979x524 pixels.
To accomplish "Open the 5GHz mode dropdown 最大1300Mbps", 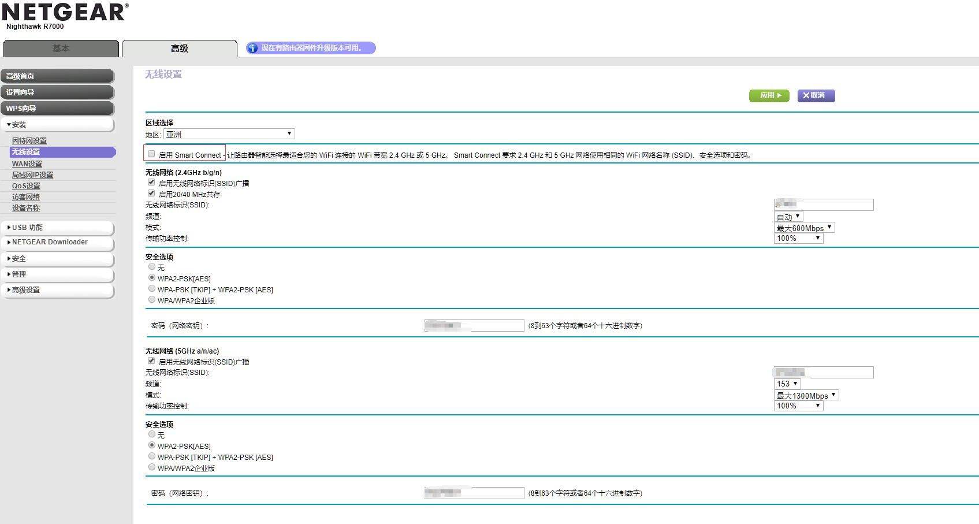I will [x=806, y=395].
